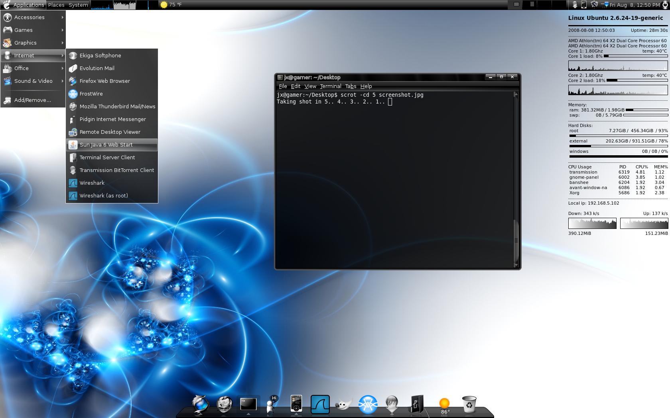Collapse the Internet submenu arrow
Image resolution: width=670 pixels, height=418 pixels.
[x=63, y=56]
